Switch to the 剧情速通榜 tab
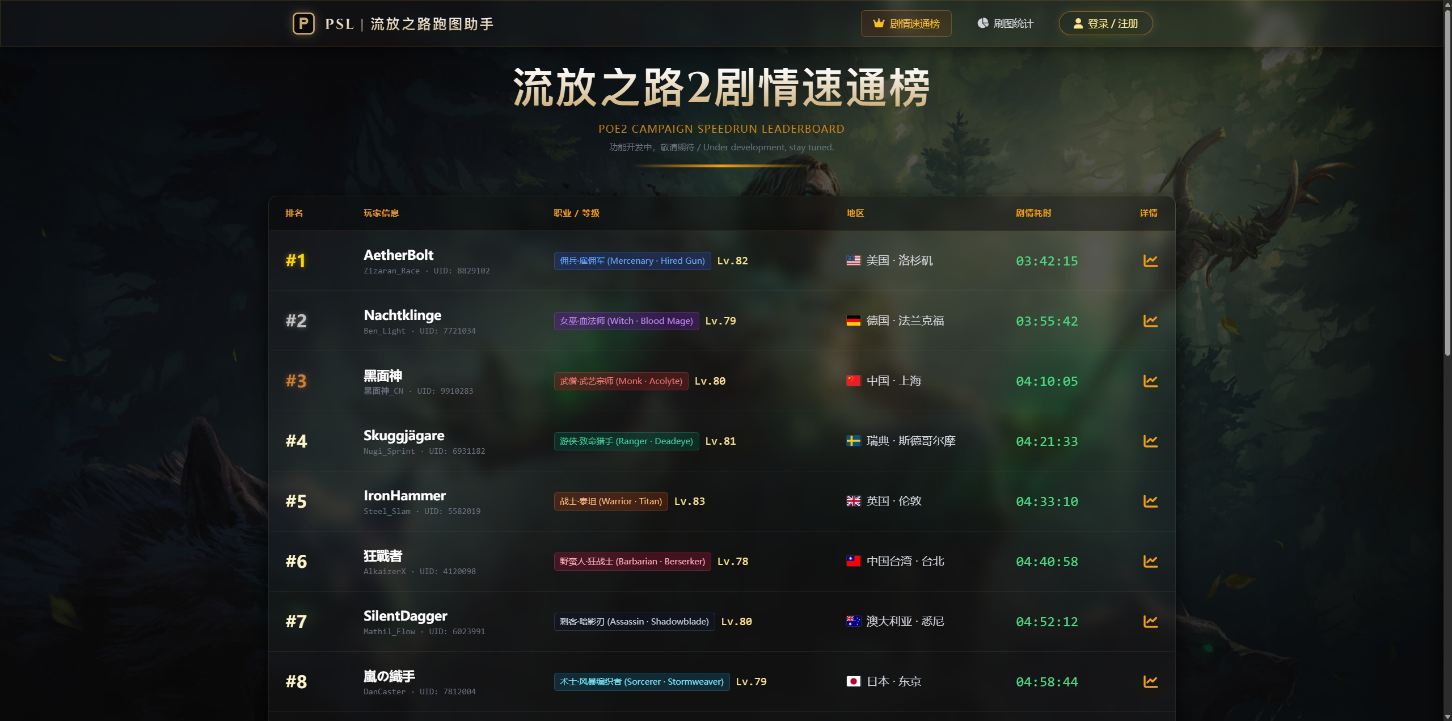This screenshot has height=721, width=1452. (906, 23)
